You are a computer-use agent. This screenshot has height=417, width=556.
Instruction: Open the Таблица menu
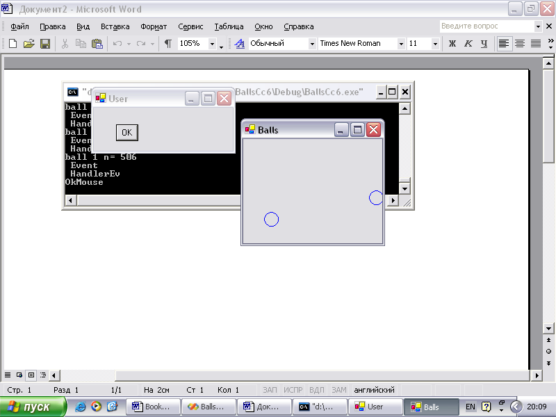pyautogui.click(x=229, y=26)
